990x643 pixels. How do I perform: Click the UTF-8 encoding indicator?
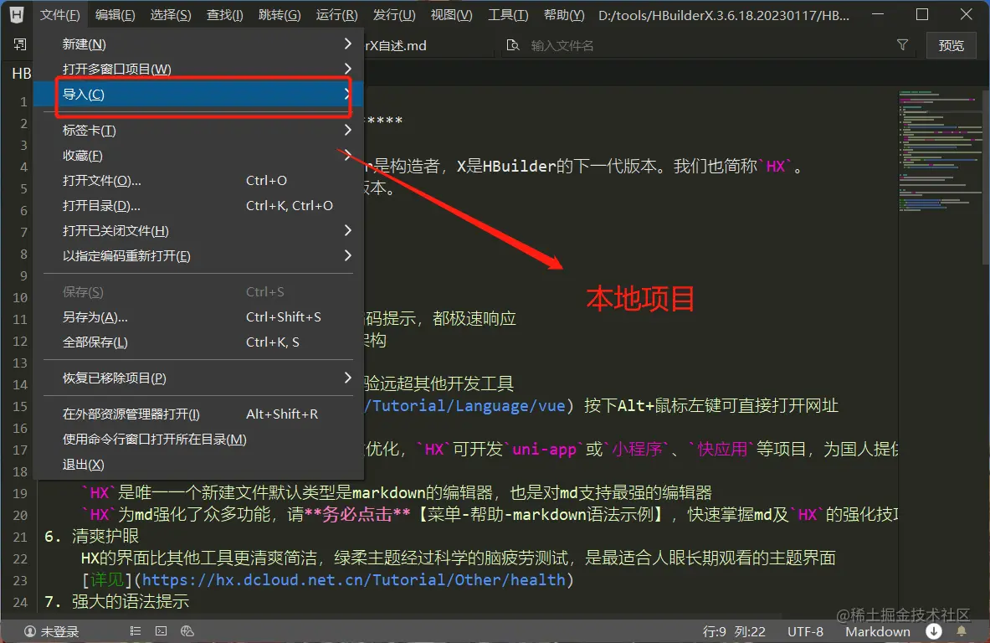coord(805,631)
